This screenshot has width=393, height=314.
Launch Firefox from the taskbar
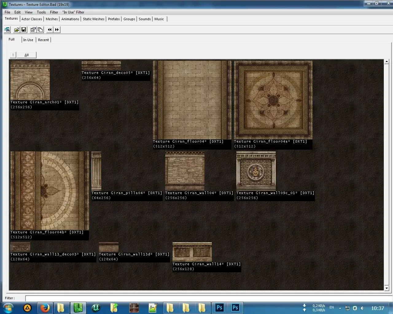pyautogui.click(x=45, y=308)
